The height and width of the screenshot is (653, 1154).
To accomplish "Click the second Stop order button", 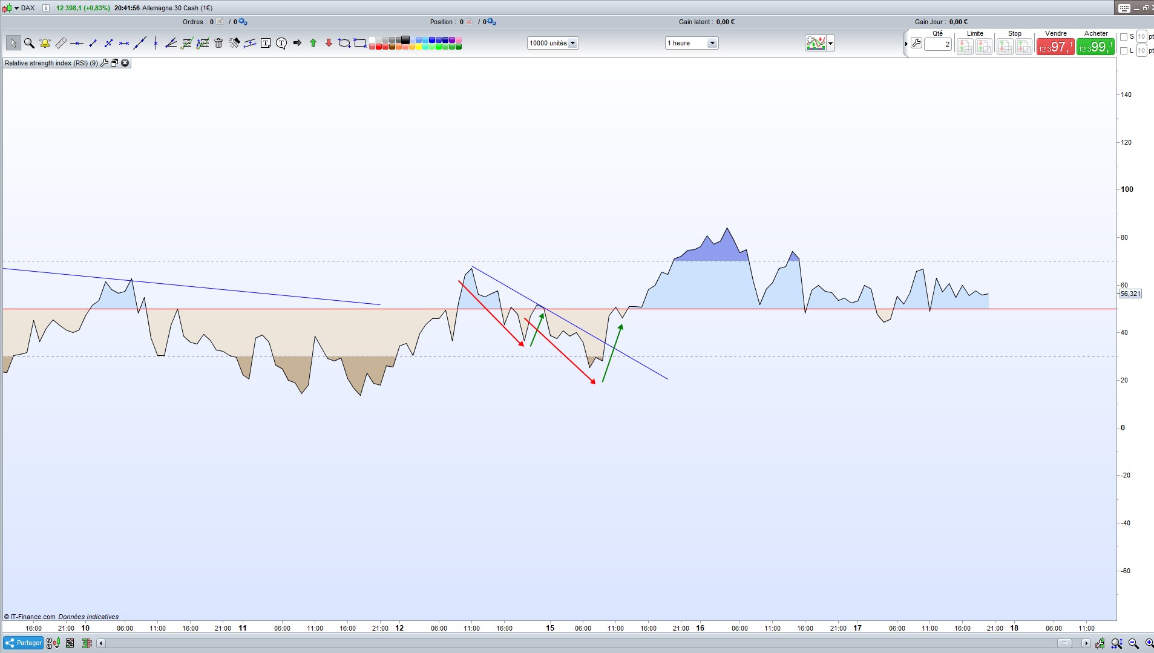I will 1024,46.
